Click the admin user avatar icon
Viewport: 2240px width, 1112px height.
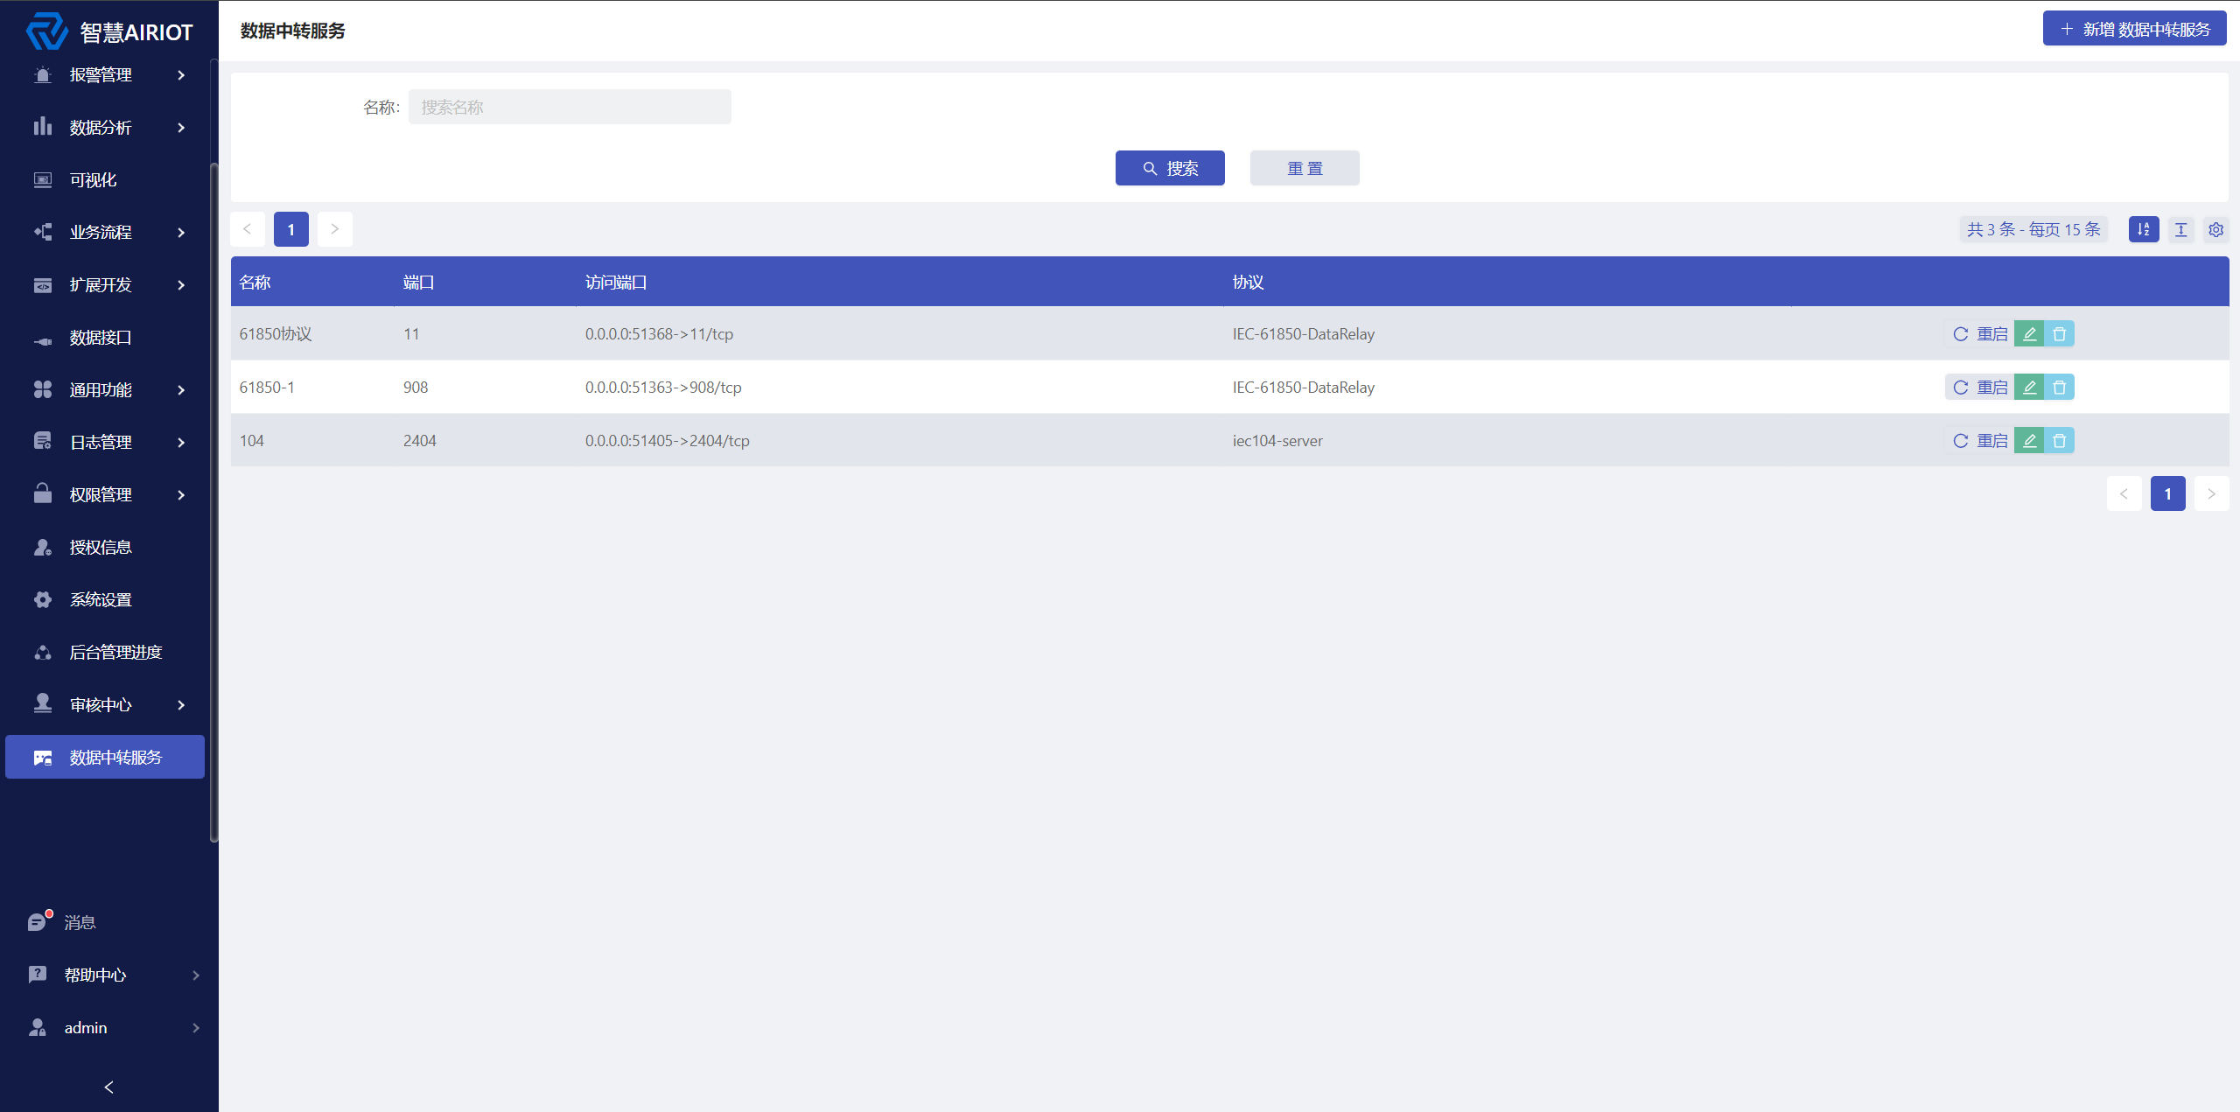(37, 1027)
